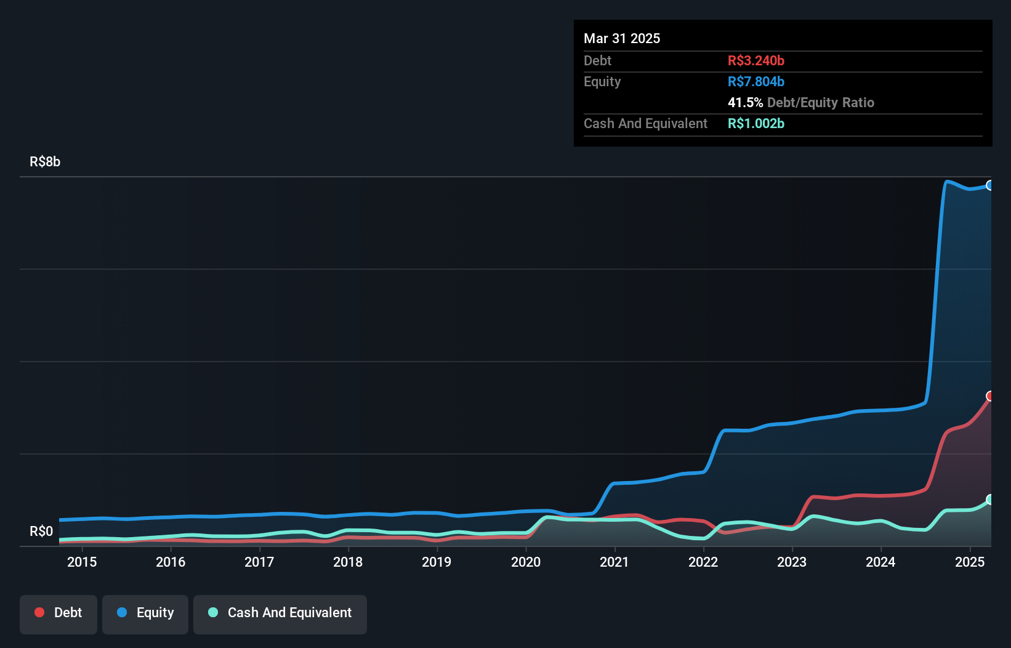Click the 2024 x-axis label

click(x=880, y=562)
